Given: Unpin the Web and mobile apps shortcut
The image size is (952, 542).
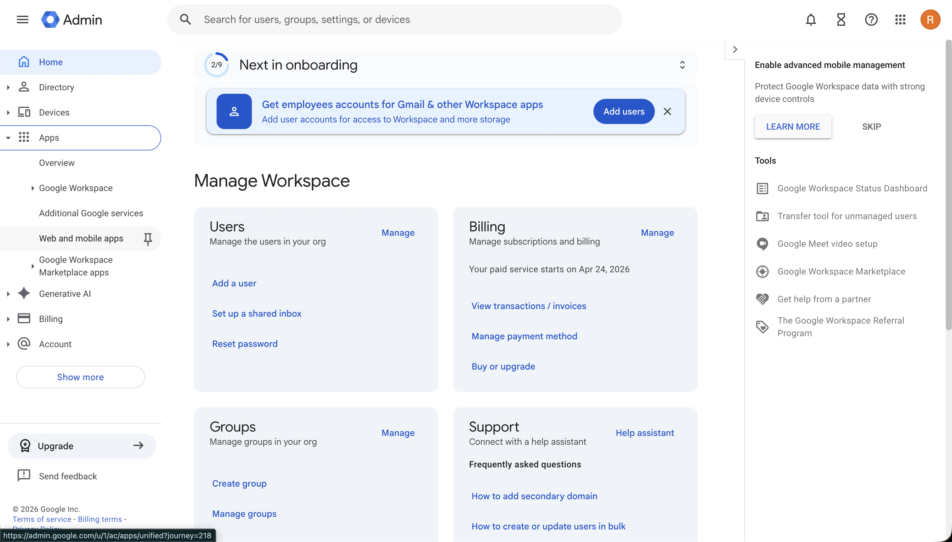Looking at the screenshot, I should pyautogui.click(x=148, y=239).
